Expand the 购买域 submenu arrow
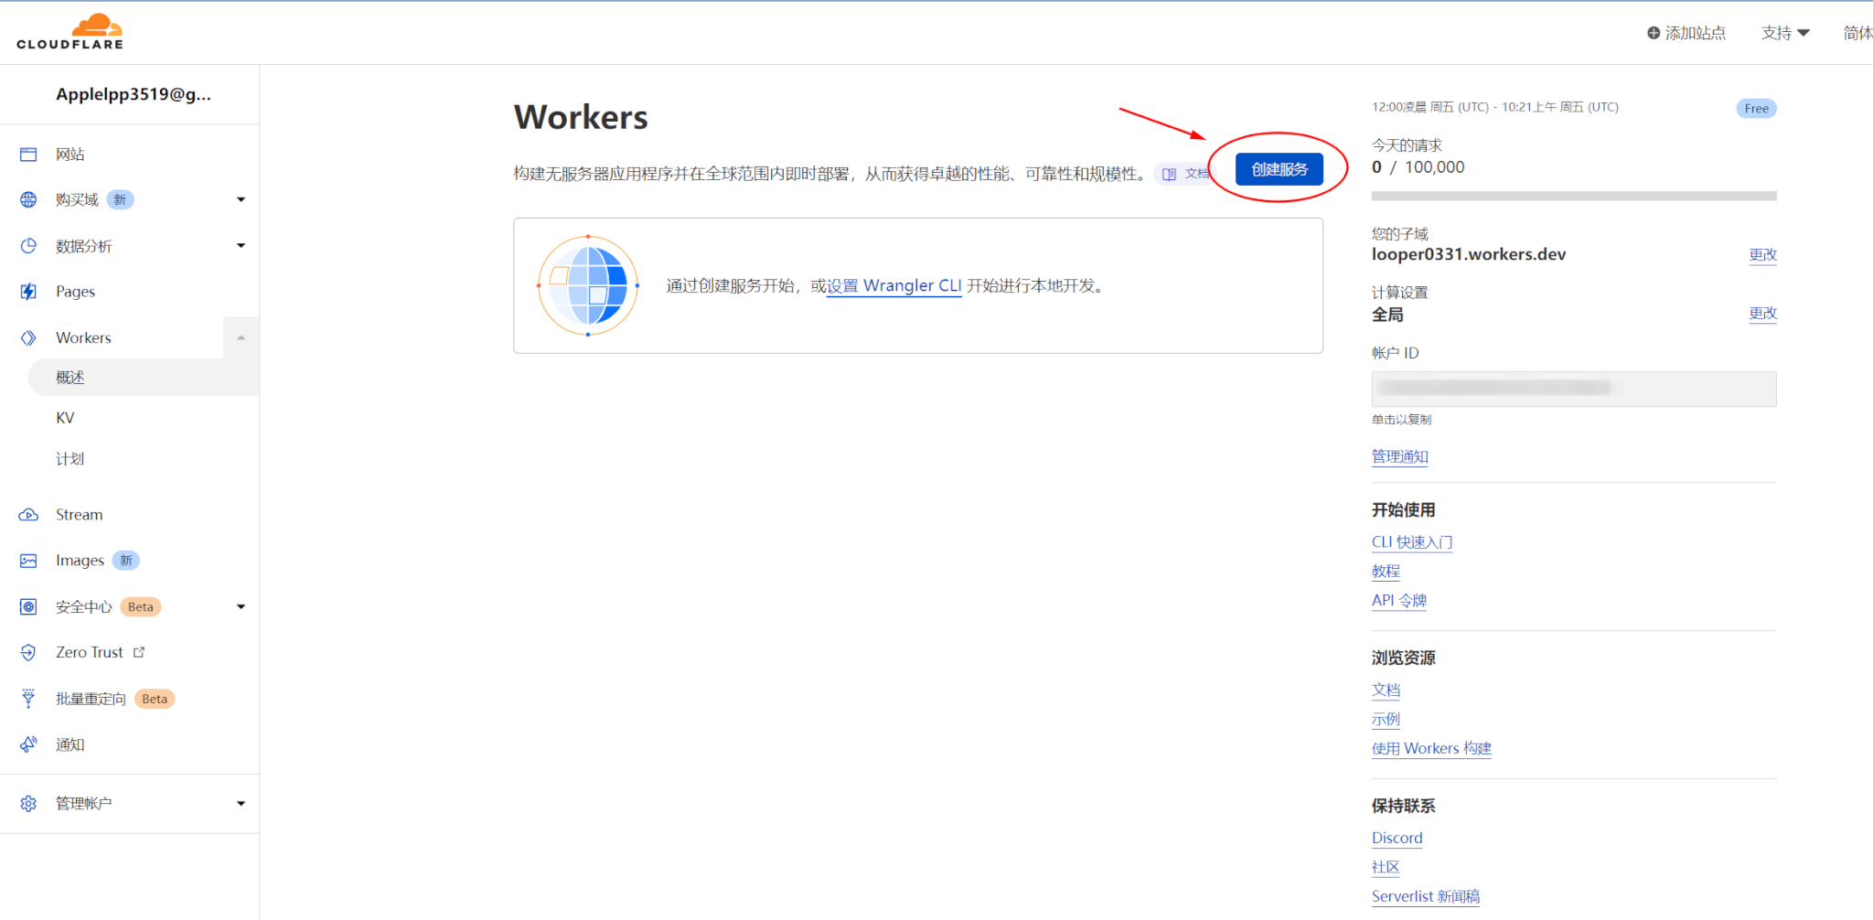 click(x=241, y=199)
